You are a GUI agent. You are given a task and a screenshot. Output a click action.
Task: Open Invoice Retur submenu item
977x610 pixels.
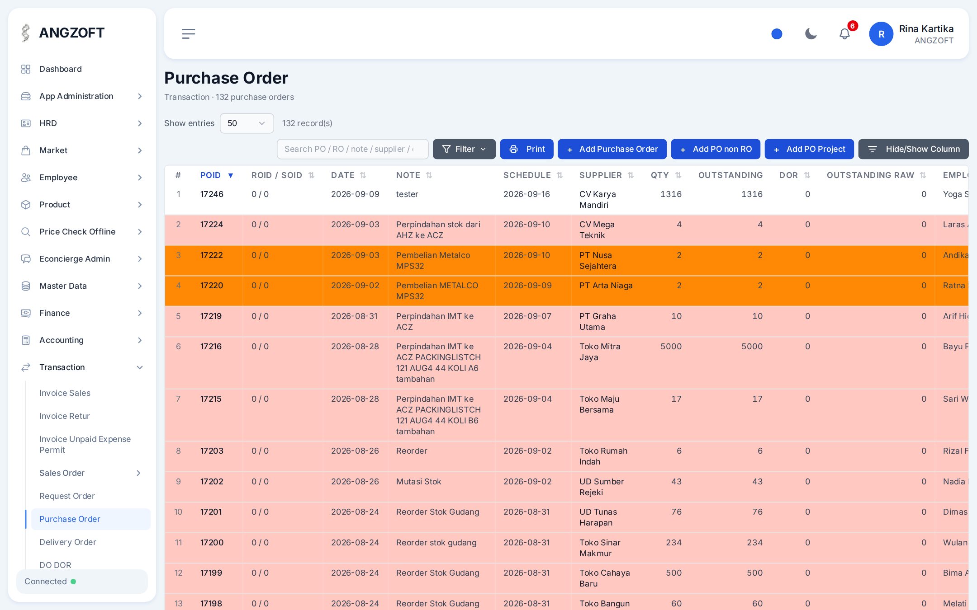tap(64, 416)
